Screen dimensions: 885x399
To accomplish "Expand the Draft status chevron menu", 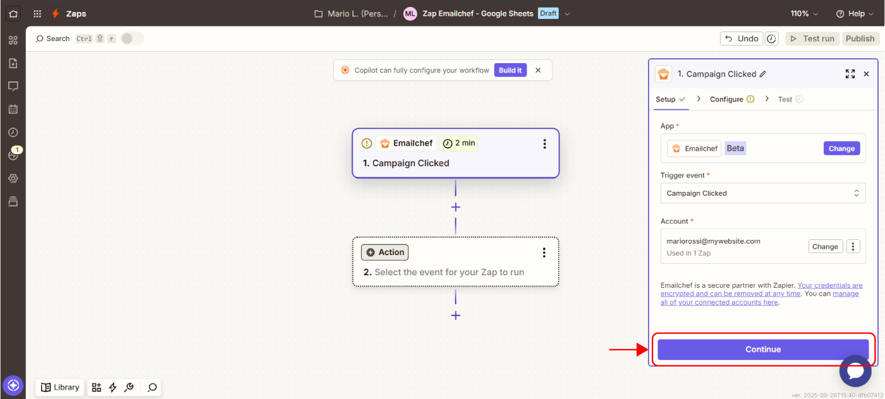I will (567, 13).
